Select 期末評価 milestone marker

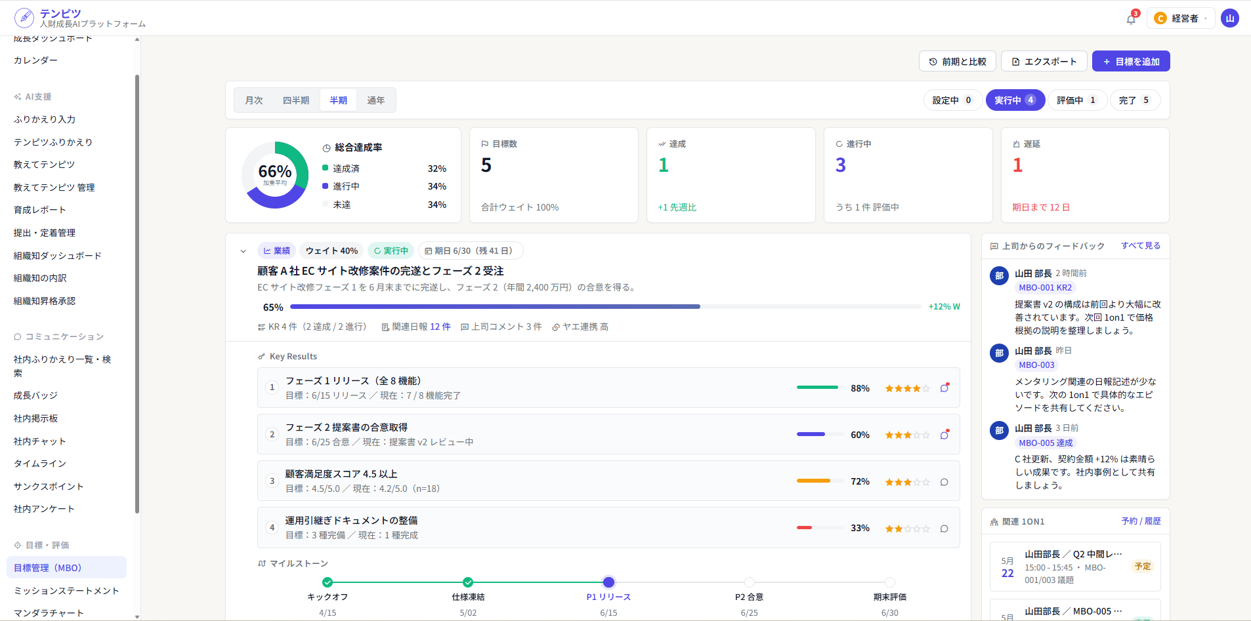click(889, 582)
